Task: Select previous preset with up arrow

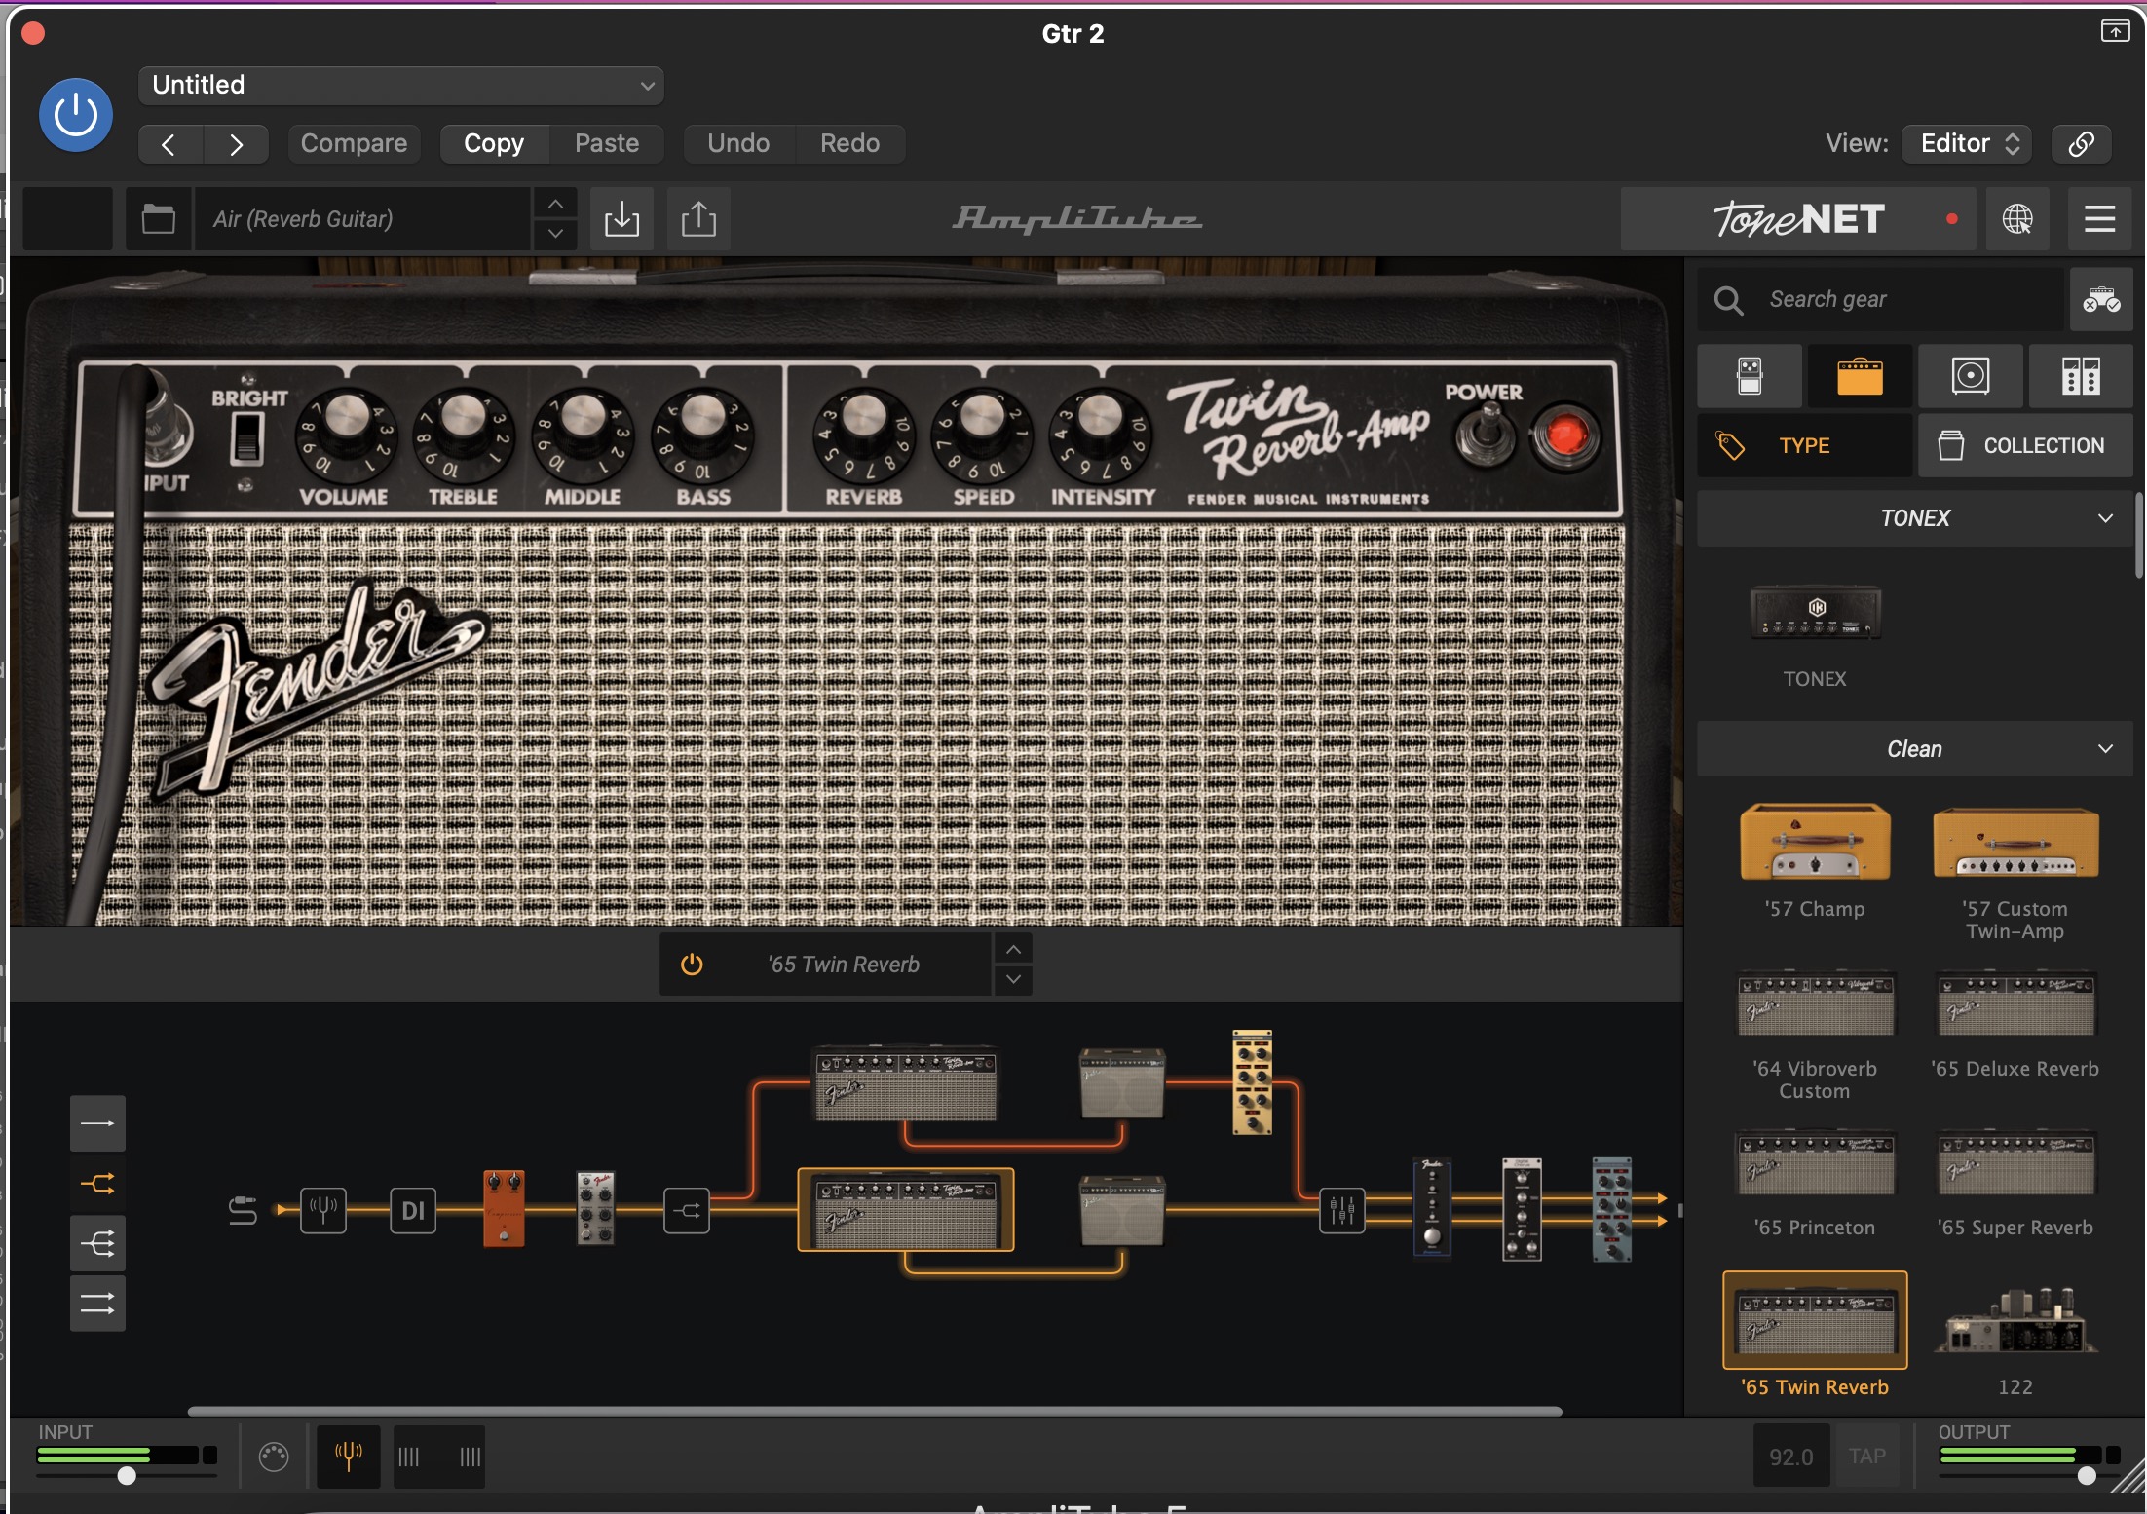Action: tap(555, 205)
